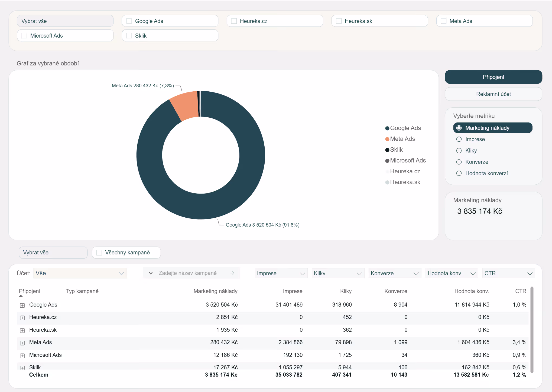Toggle Meta Ads in chart legend
This screenshot has width=552, height=392.
pyautogui.click(x=400, y=139)
